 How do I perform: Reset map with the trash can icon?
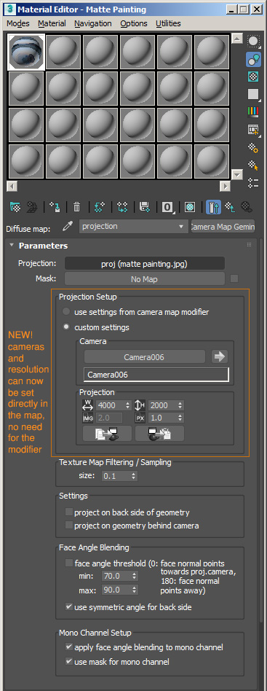click(76, 206)
